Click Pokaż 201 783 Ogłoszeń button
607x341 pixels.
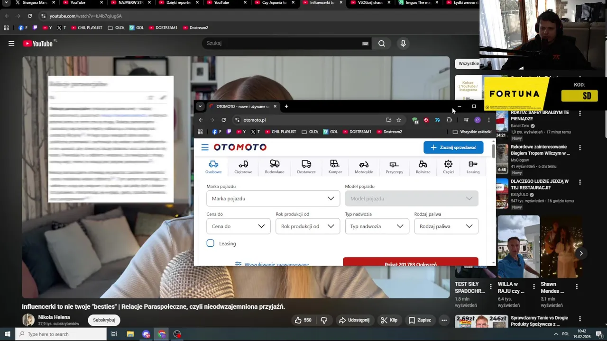(411, 262)
